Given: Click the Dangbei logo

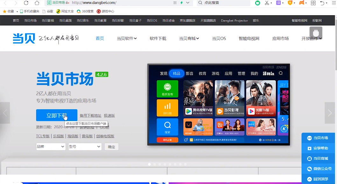Looking at the screenshot, I should 24,38.
